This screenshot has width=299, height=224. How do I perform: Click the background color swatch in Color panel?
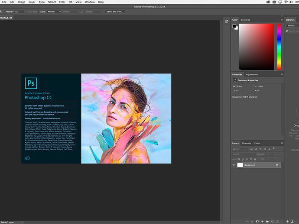(x=237, y=29)
